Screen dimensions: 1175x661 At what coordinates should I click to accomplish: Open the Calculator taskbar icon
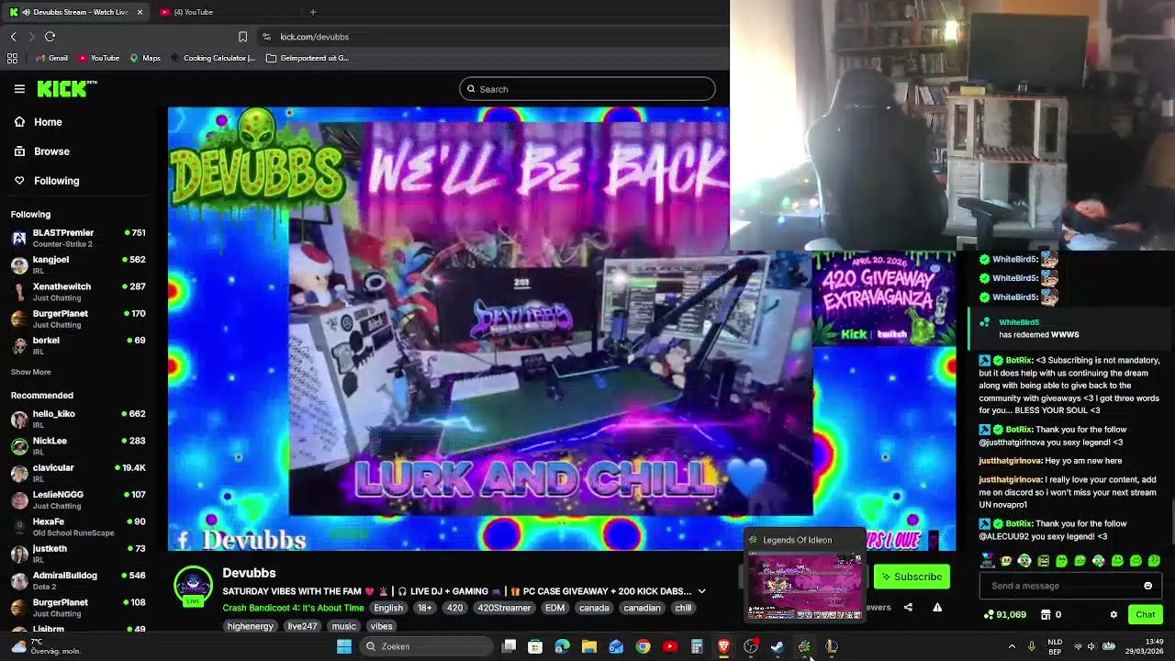pyautogui.click(x=697, y=646)
